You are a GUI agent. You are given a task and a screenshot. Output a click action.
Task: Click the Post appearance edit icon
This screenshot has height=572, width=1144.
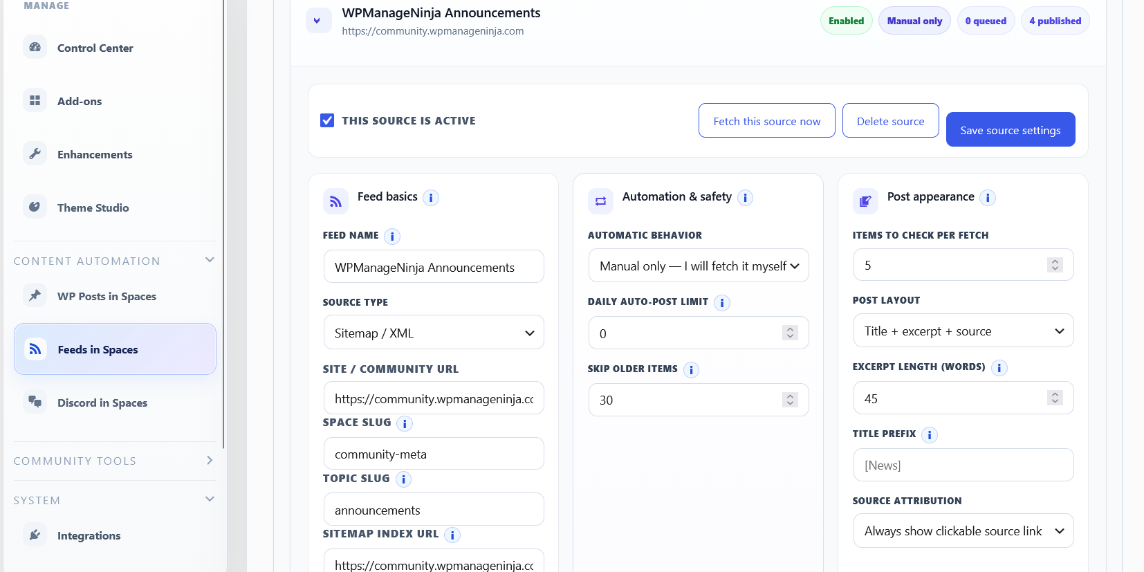pos(865,201)
